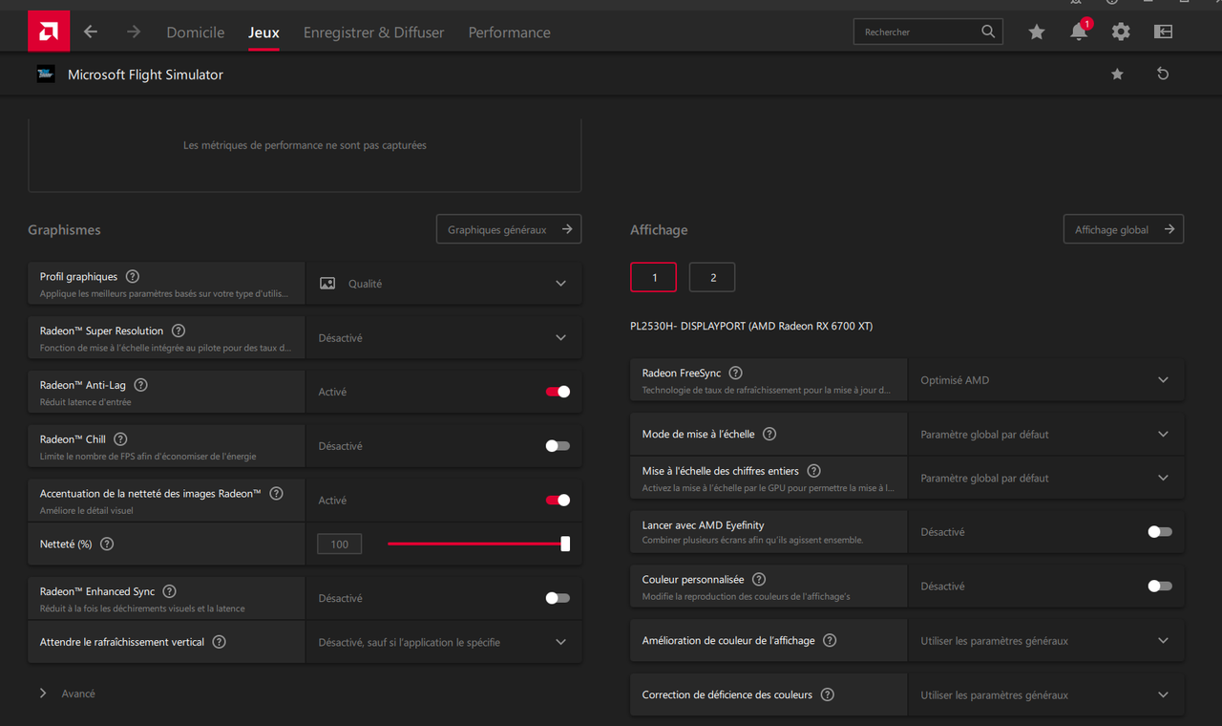Show help for Attendre le rafraîchissement vertical
1222x726 pixels.
coord(220,642)
